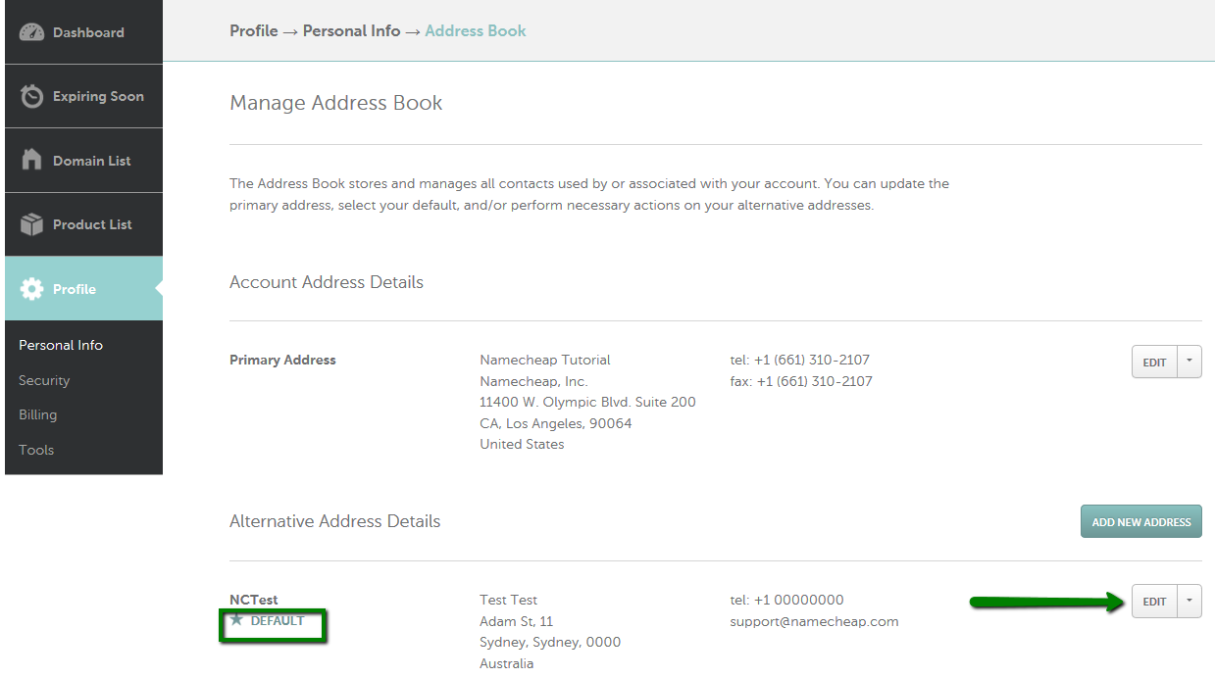Click the Domain List house icon
Viewport: 1215px width, 678px height.
coord(32,160)
